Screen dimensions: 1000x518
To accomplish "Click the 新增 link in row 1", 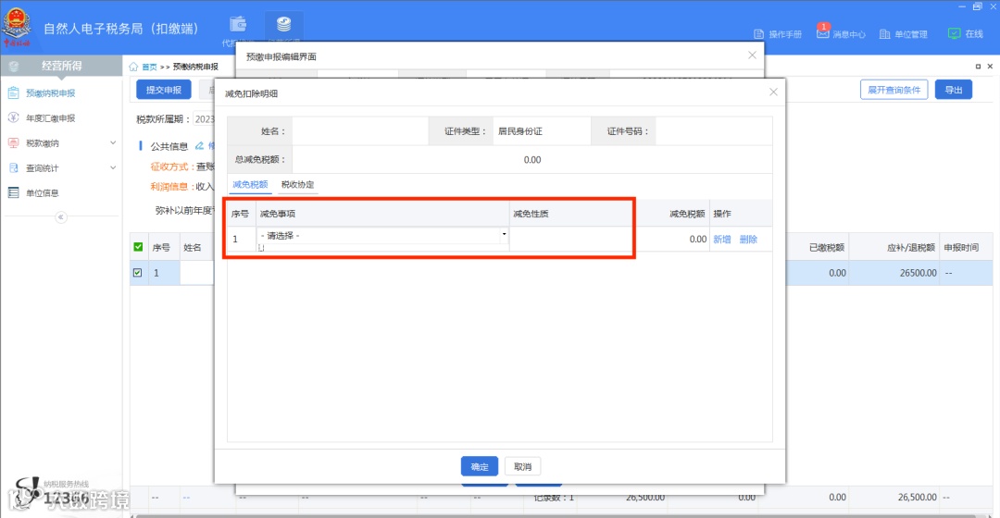I will 722,239.
